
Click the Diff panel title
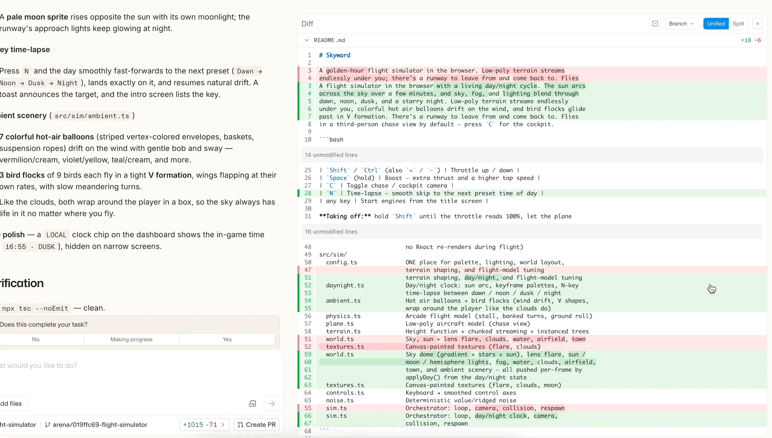pos(307,24)
